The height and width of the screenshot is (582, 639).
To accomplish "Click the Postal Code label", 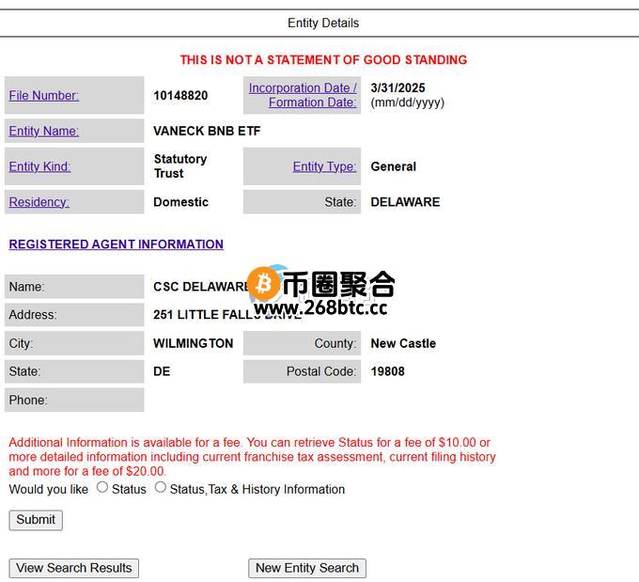I will (321, 371).
